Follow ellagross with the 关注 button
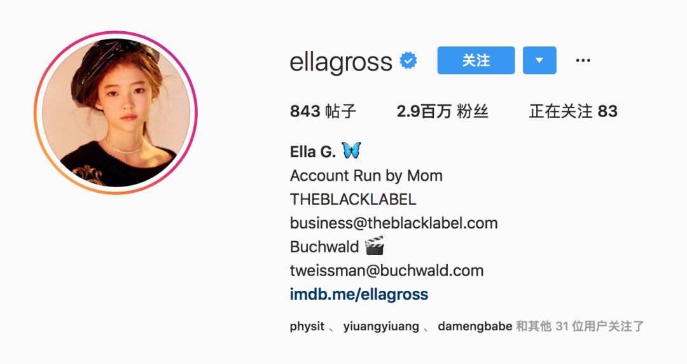687x364 pixels. click(x=476, y=60)
